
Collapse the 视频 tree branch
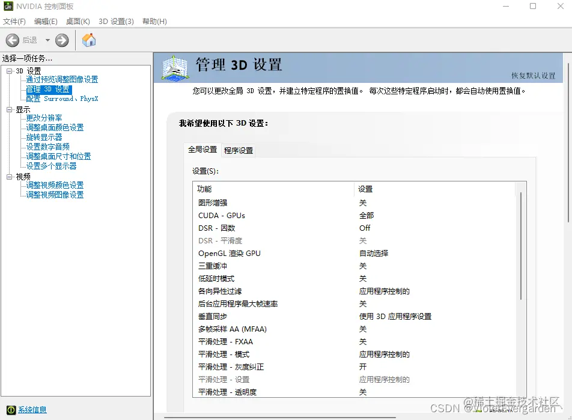[x=10, y=175]
